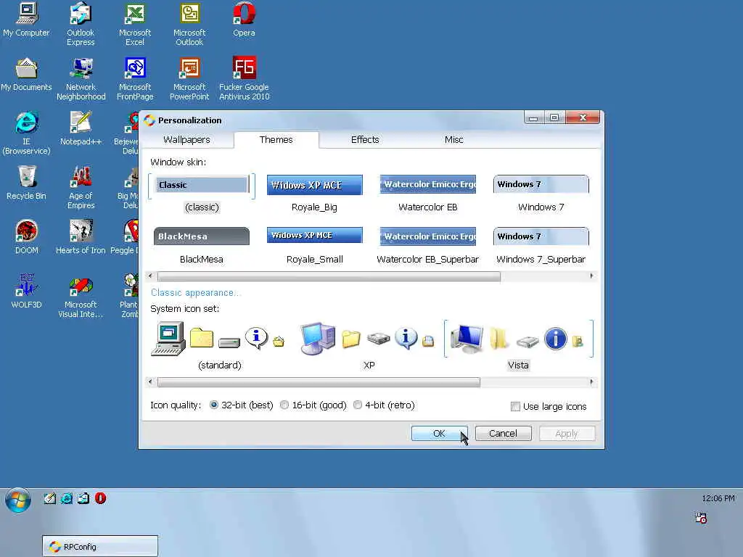
Task: Open the Classic appearance link
Action: 195,293
